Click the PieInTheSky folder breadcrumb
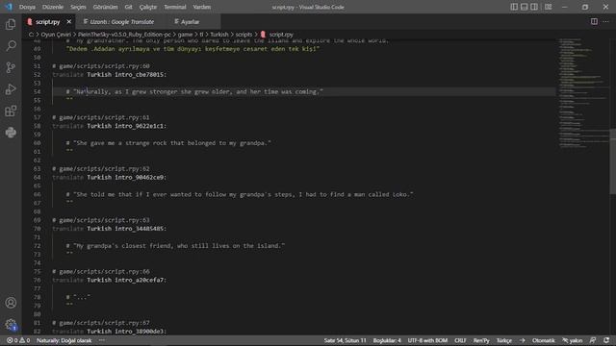The image size is (616, 346). tap(124, 35)
